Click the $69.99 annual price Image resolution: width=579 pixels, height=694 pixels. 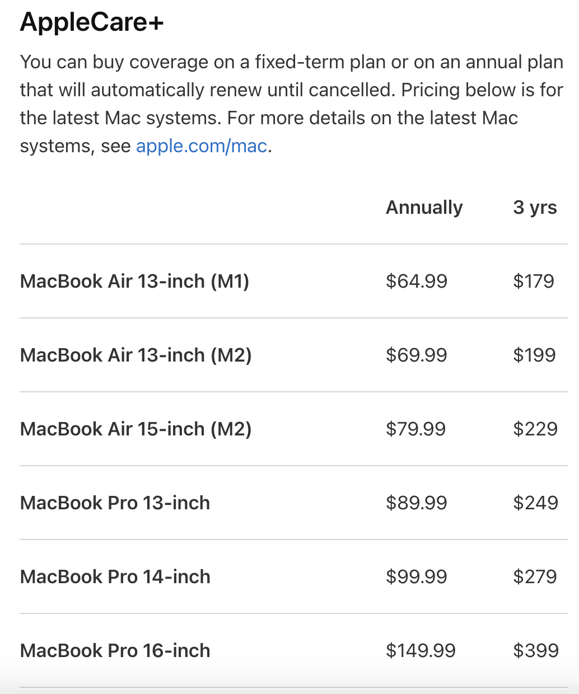coord(417,355)
